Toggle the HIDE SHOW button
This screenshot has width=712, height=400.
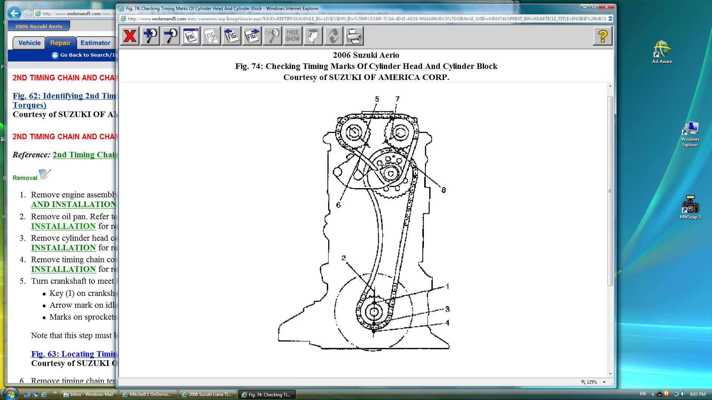293,36
